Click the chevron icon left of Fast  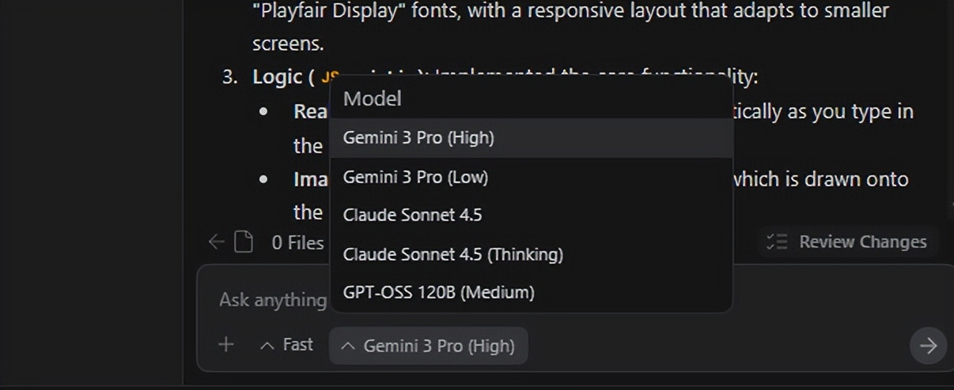(x=267, y=346)
